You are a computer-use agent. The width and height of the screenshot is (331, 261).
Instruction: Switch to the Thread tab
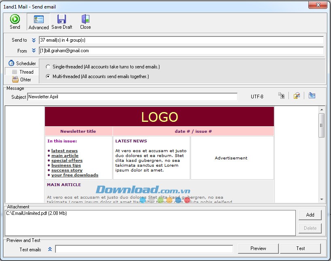point(22,72)
